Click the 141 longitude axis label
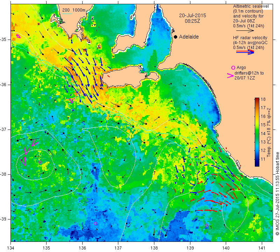Image resolution: width=280 pixels, height=252 pixels. [262, 248]
